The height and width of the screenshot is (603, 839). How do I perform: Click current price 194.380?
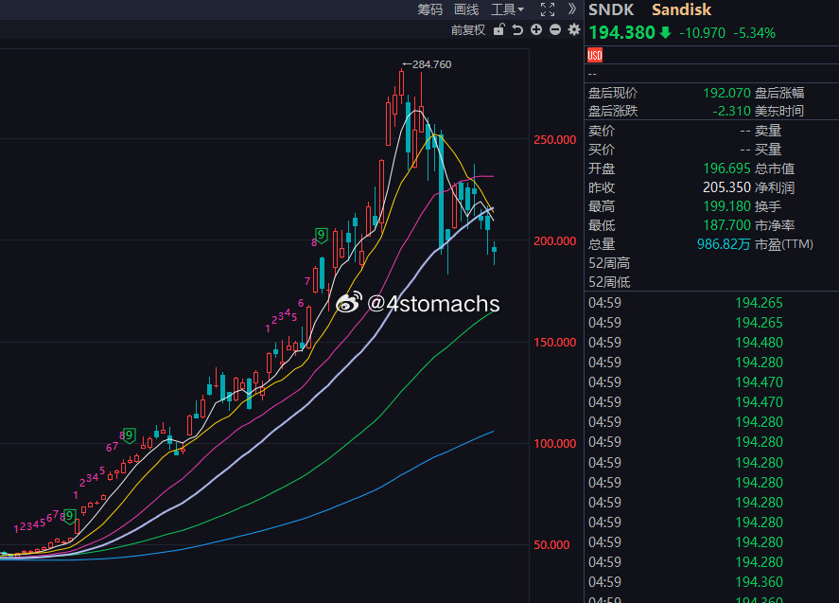point(621,33)
